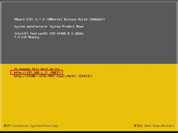
Task: Select the Intel(R) Pentium(R) CPU G4400 line
Action: tap(49, 34)
